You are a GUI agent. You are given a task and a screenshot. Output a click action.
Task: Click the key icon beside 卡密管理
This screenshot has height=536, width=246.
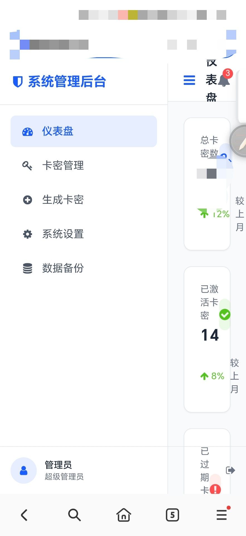tap(27, 166)
